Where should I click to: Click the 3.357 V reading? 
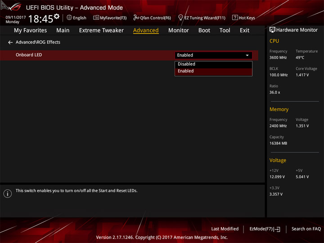tap(276, 194)
